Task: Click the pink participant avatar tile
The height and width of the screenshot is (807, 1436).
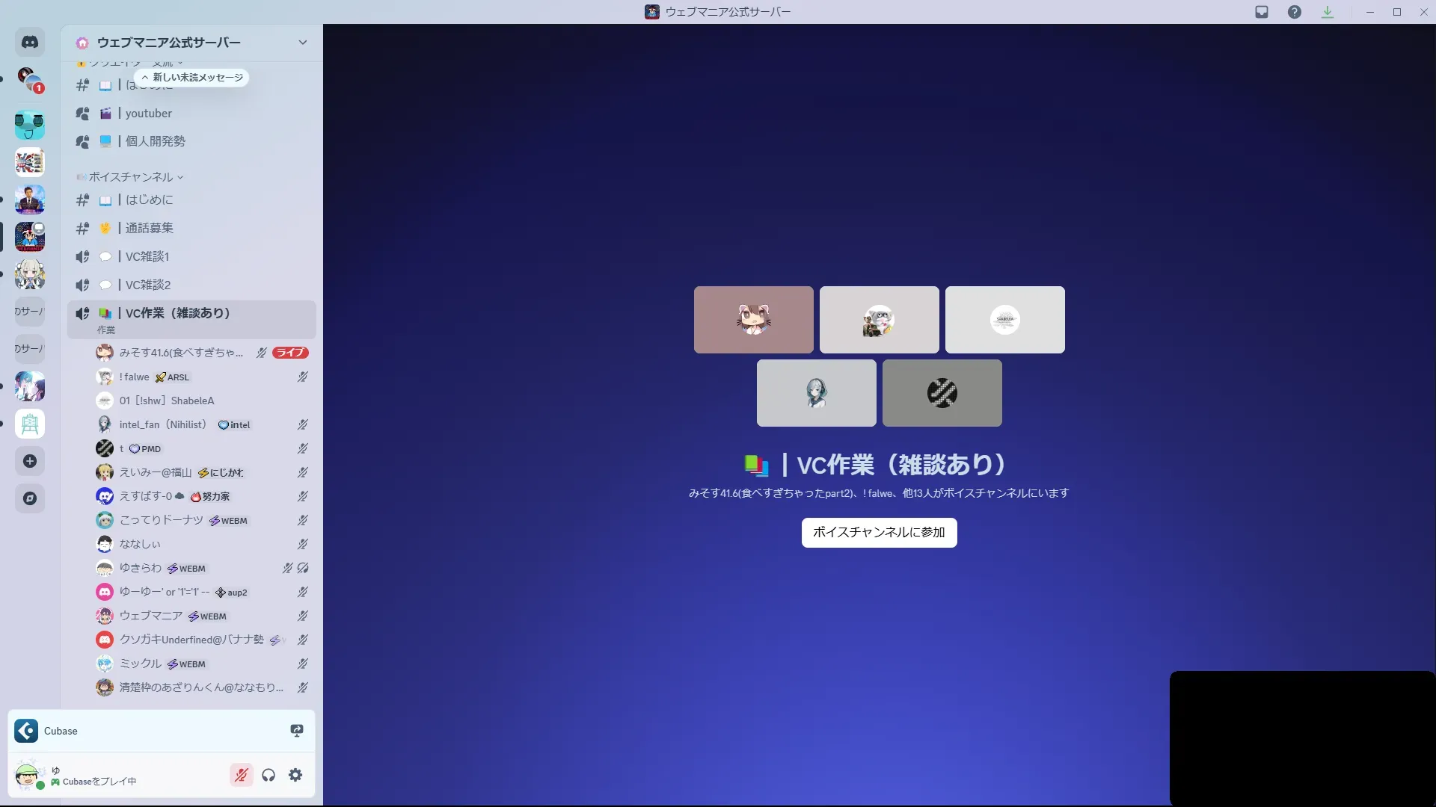Action: click(753, 320)
